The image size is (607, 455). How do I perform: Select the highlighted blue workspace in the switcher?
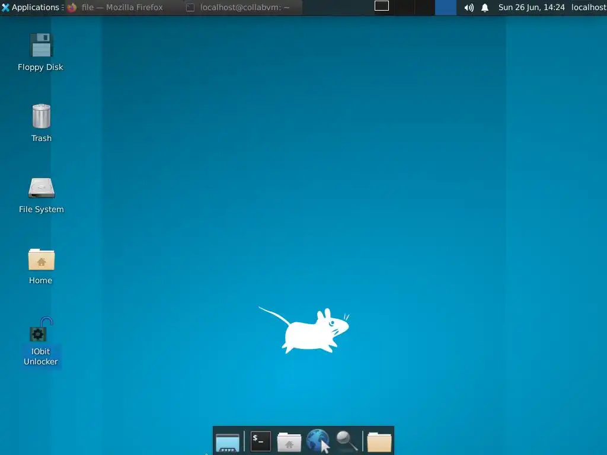tap(446, 7)
